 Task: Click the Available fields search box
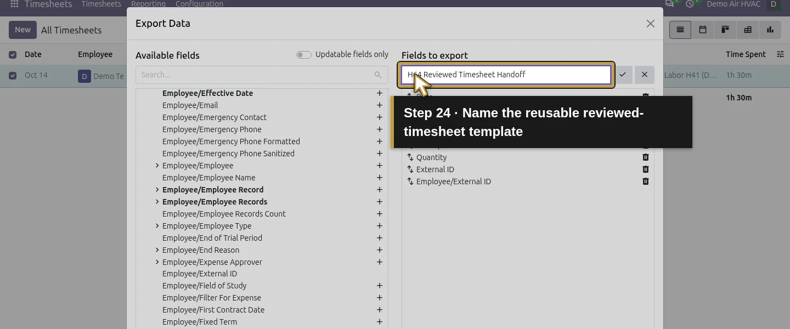(262, 75)
